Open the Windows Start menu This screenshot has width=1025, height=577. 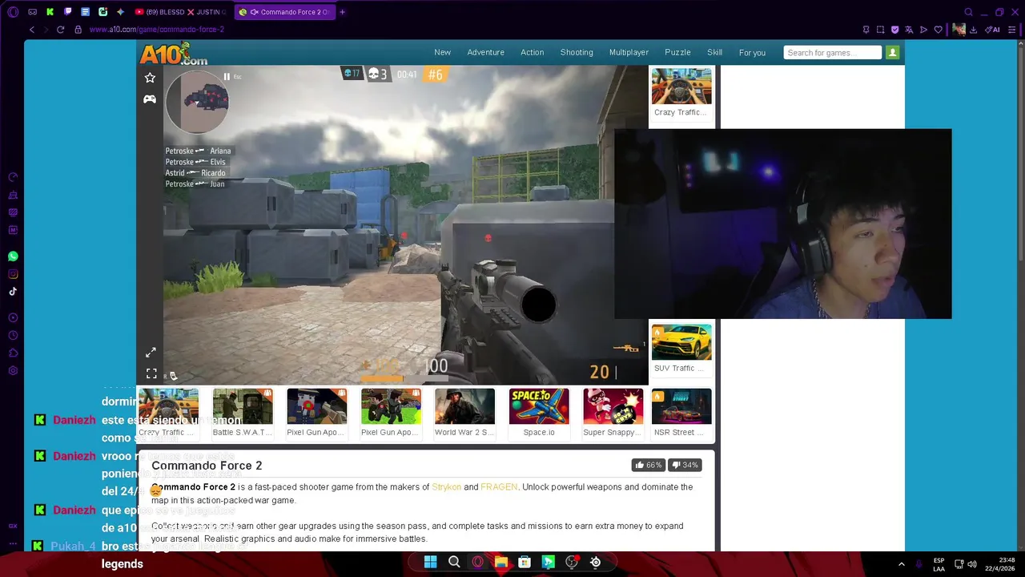430,562
